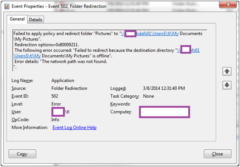Click the 'Redirection options=0x80009211.' line
The image size is (240, 167).
[x=46, y=45]
